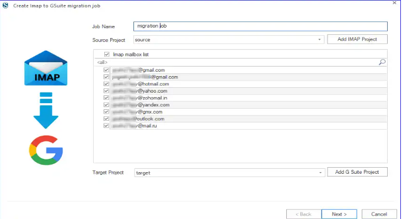Uncheck the @zohomail.in mailbox
402x219 pixels.
point(106,98)
